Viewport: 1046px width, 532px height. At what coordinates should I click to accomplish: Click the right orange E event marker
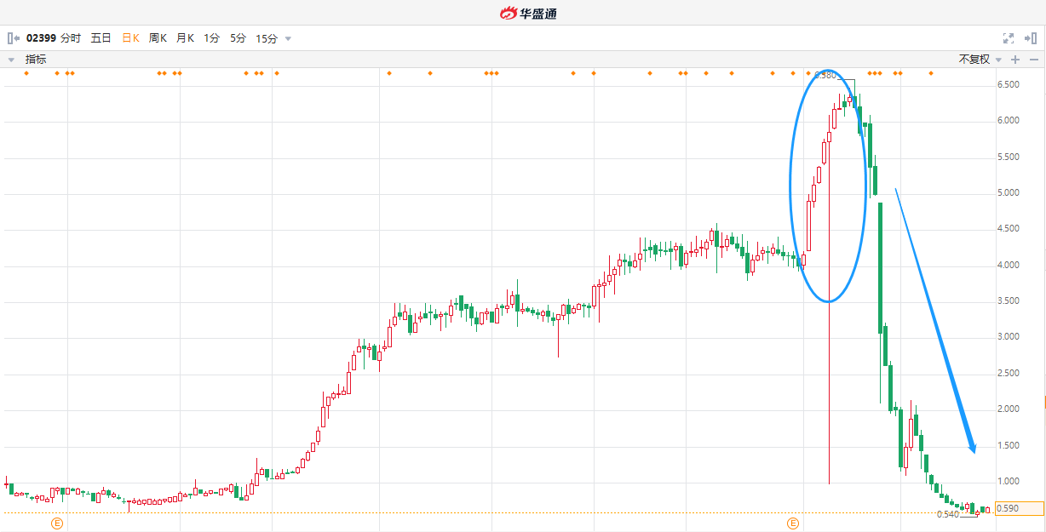[x=793, y=523]
